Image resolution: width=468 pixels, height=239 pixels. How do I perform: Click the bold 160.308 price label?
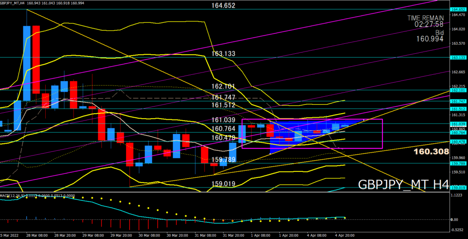[x=431, y=152]
